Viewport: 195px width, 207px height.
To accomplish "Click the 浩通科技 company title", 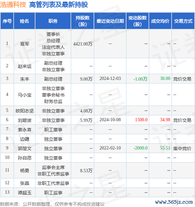I will [x=13, y=5].
